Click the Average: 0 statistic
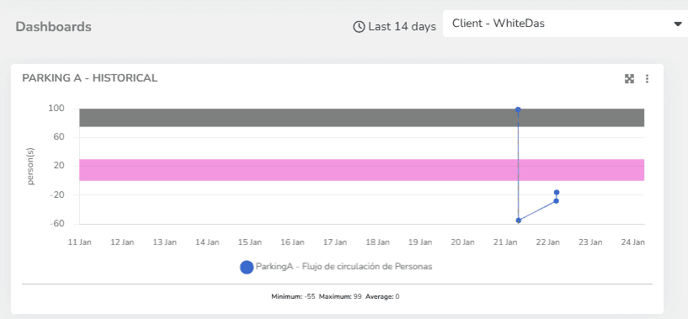 point(382,296)
